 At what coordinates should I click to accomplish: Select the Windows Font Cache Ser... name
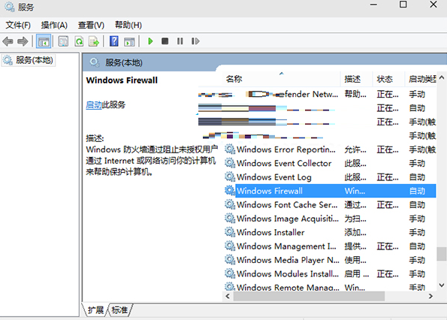(287, 205)
